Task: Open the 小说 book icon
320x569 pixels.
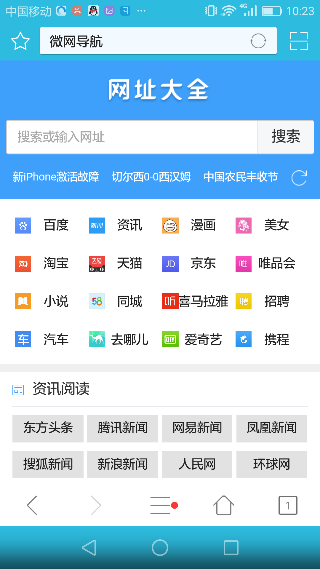Action: (23, 301)
